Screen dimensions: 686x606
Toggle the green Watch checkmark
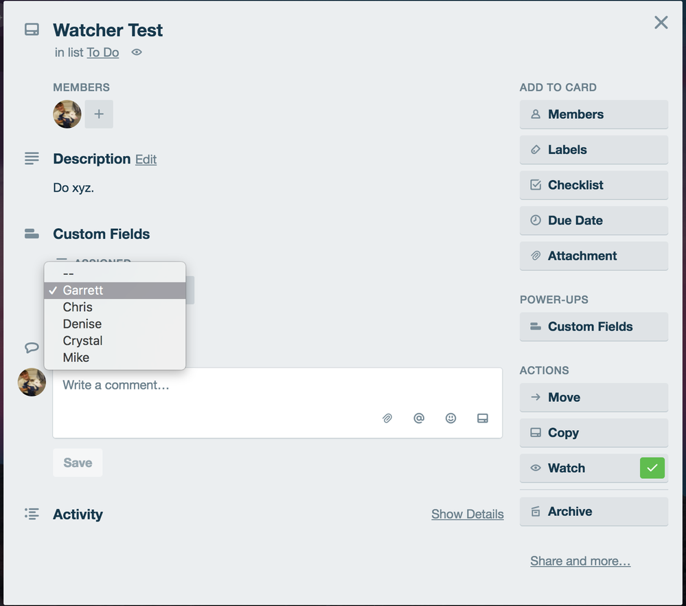[652, 468]
